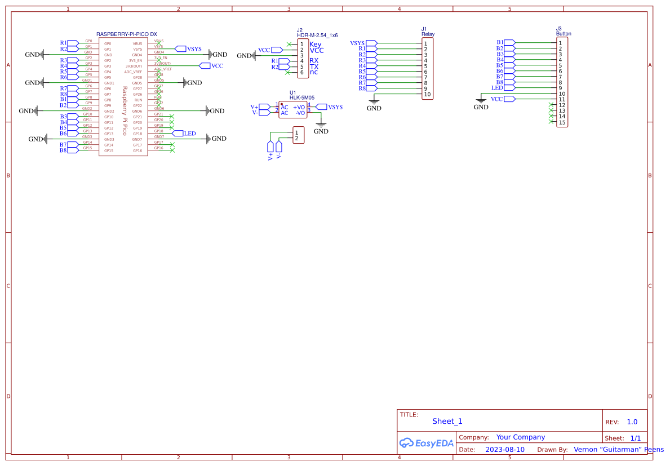Click the Sheet_1 title text
The width and height of the screenshot is (670, 466).
pyautogui.click(x=447, y=421)
